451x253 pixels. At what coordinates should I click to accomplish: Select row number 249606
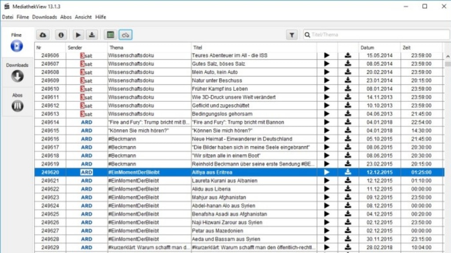tap(50, 55)
